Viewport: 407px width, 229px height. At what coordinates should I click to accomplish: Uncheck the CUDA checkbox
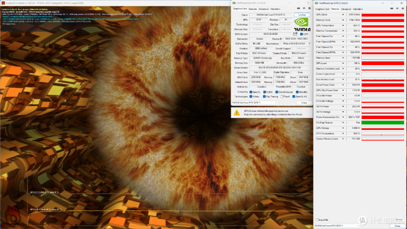click(x=265, y=92)
